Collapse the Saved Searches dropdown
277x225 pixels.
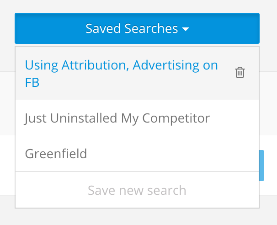point(137,28)
